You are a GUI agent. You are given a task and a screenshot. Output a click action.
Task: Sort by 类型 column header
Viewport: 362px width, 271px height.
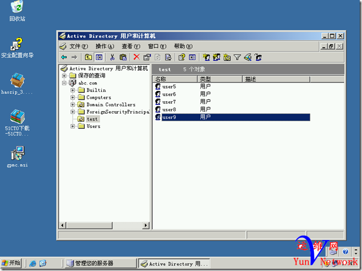coord(220,79)
